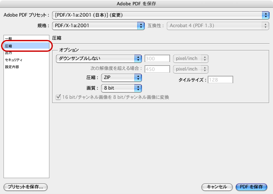
Task: Open pixel/inch dropdown next to 450 field
Action: (191, 69)
